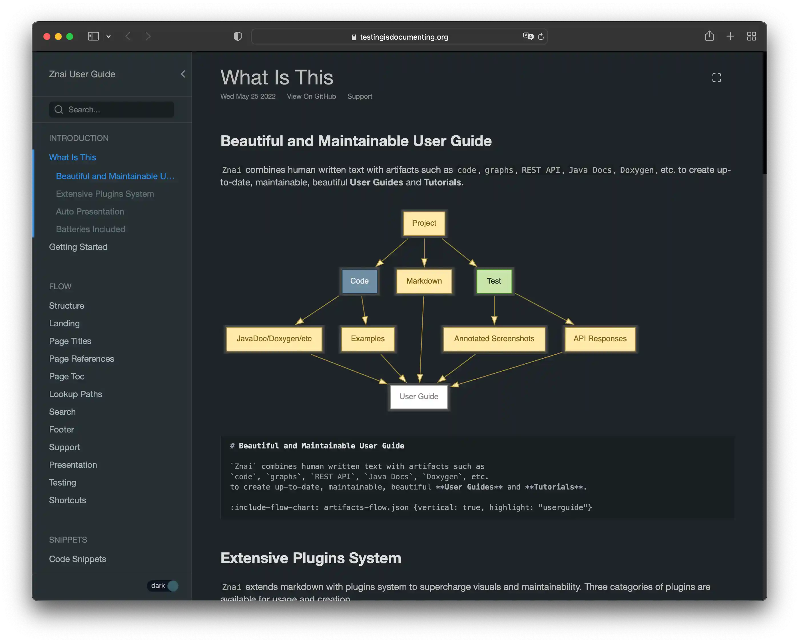Click the Support link under the title
Screen dimensions: 799x643
tap(359, 96)
